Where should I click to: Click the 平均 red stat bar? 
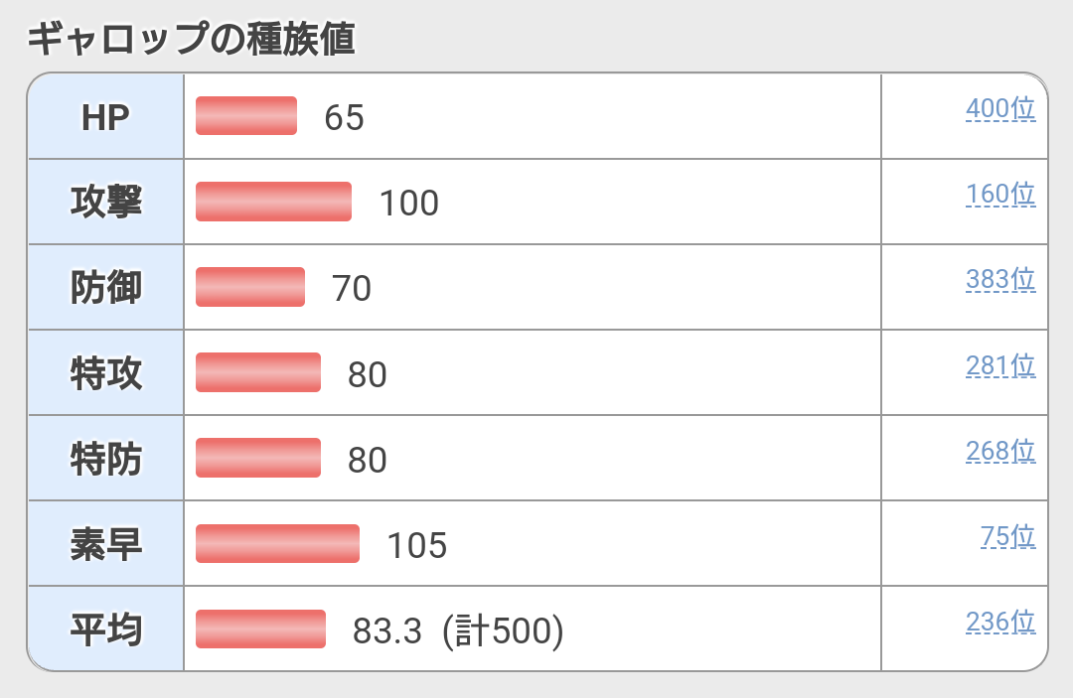tap(260, 628)
